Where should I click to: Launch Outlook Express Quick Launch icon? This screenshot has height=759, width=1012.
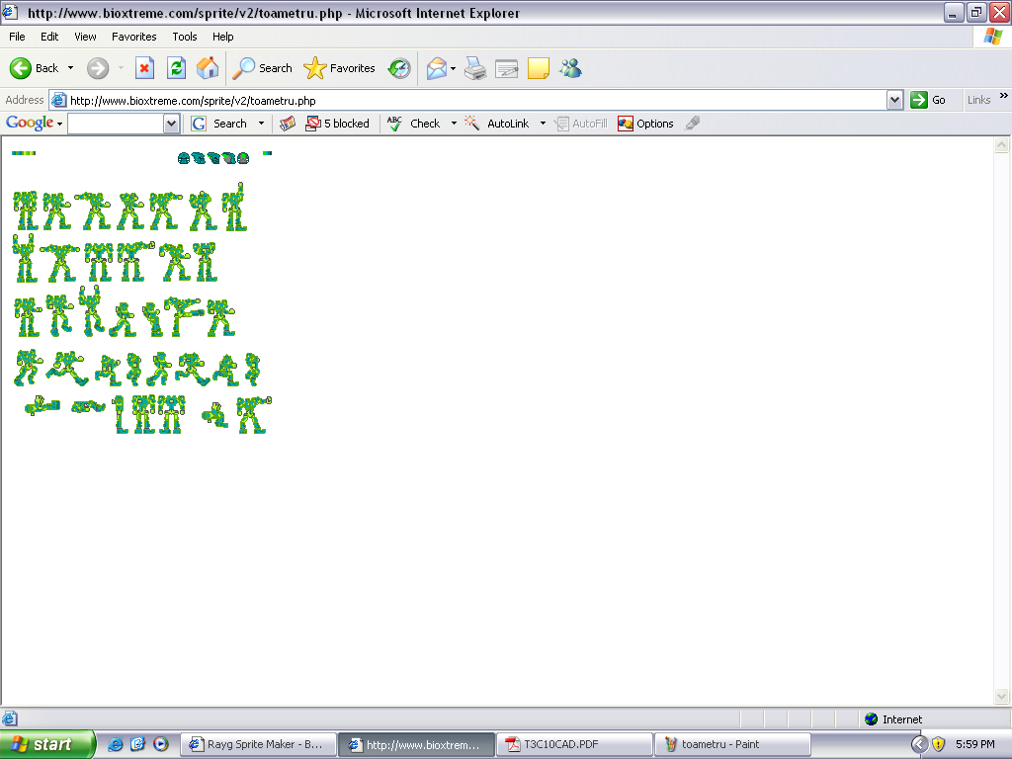point(137,744)
